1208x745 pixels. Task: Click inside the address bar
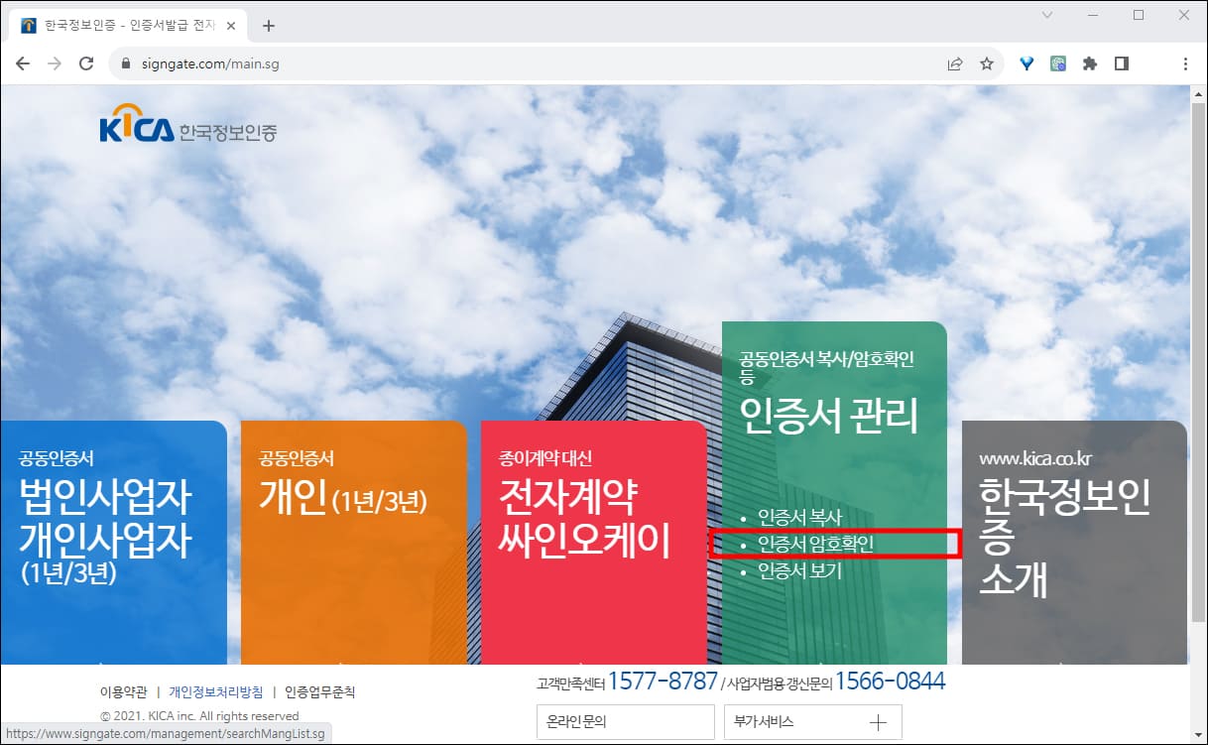click(x=397, y=62)
